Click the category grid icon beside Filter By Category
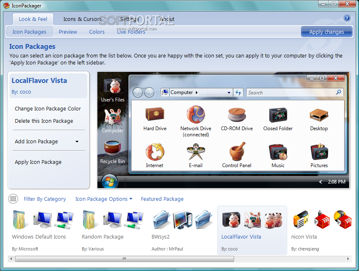This screenshot has width=359, height=271. coord(13,199)
